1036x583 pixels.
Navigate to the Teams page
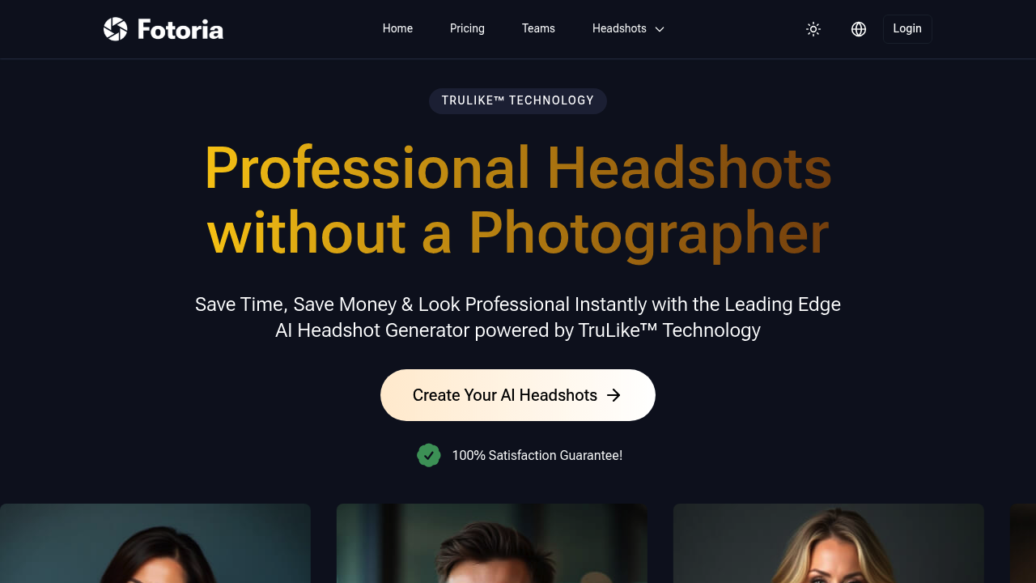coord(538,28)
